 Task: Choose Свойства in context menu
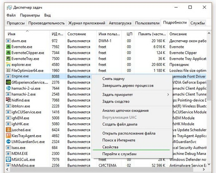pos(110,147)
